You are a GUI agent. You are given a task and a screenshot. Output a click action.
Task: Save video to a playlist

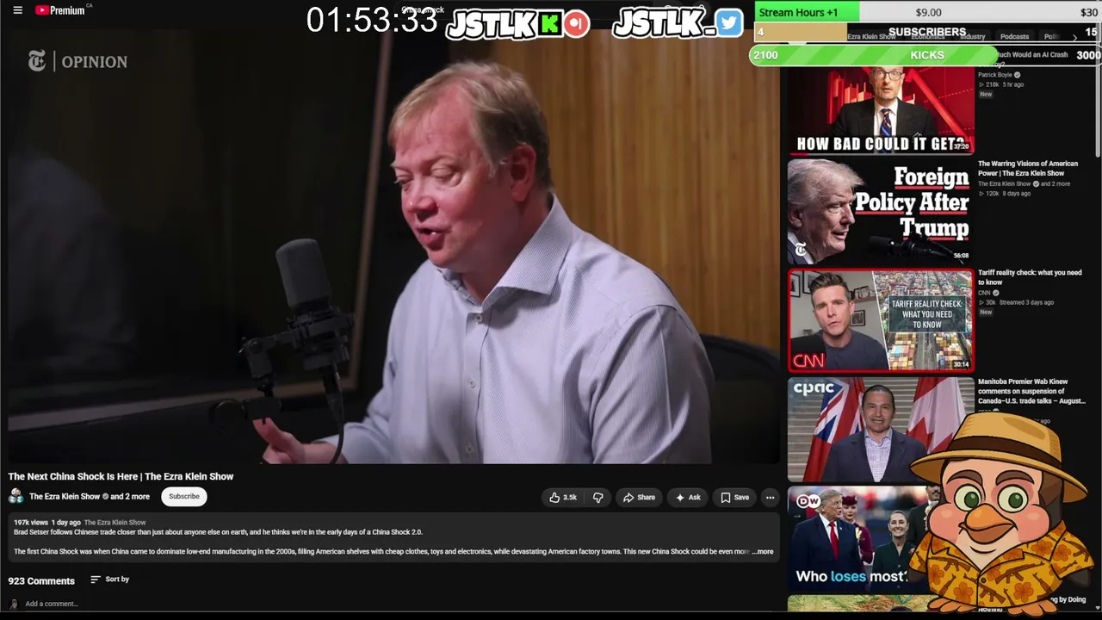tap(734, 497)
